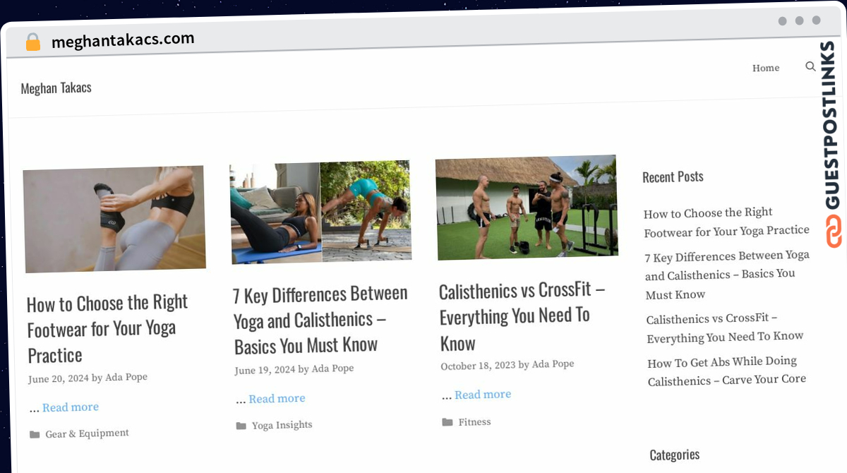Open the Fitness category link
This screenshot has height=473, width=847.
[474, 422]
